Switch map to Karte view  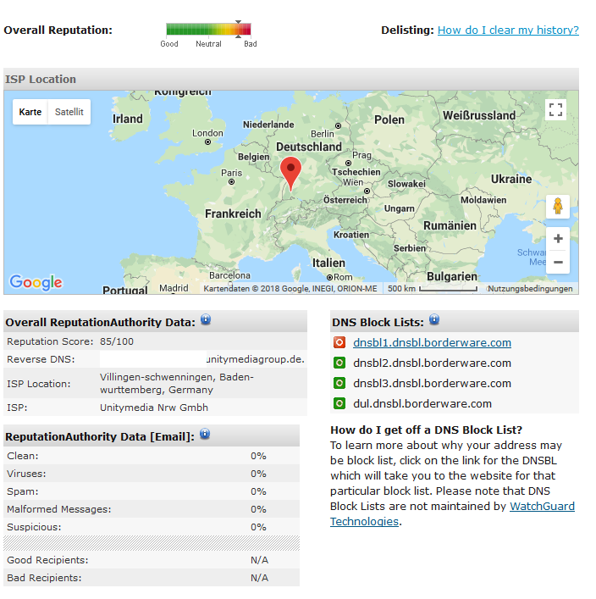click(30, 112)
